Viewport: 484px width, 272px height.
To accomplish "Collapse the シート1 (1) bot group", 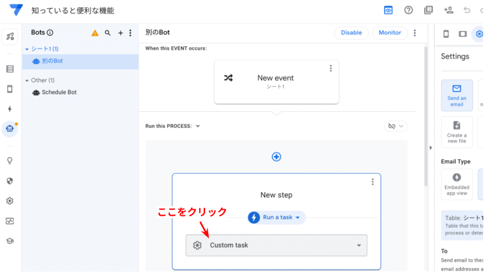I will click(x=27, y=49).
